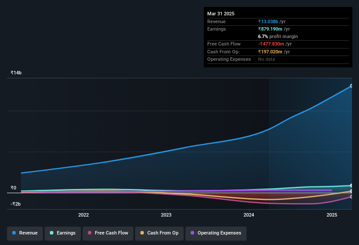Click the Free Cash Flow tooltip label

[224, 44]
